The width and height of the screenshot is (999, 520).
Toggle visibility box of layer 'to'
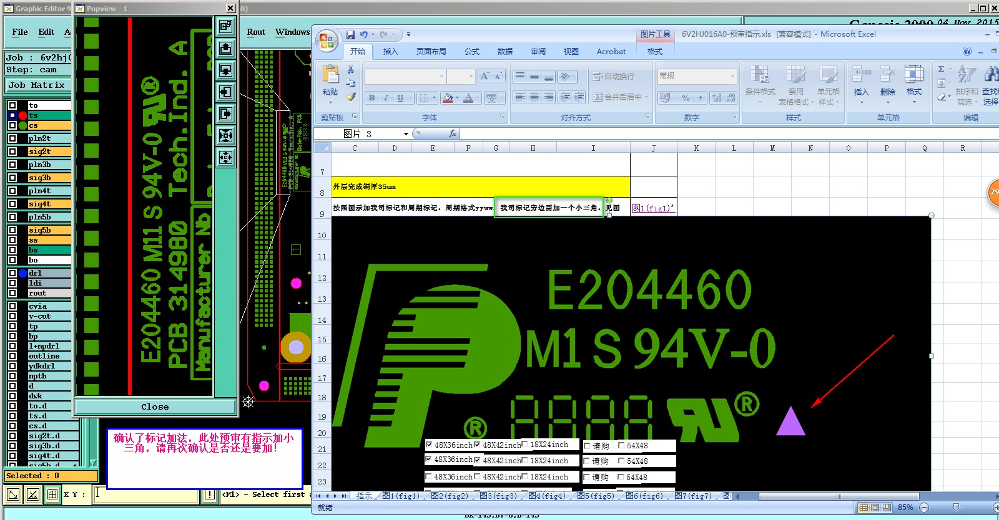[12, 105]
